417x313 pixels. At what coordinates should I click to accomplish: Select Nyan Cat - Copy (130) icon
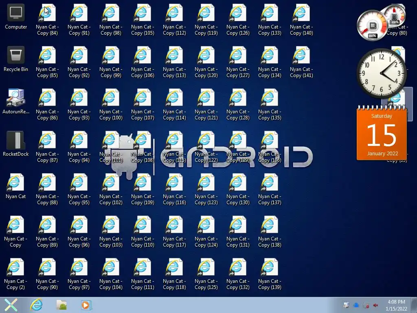(238, 190)
